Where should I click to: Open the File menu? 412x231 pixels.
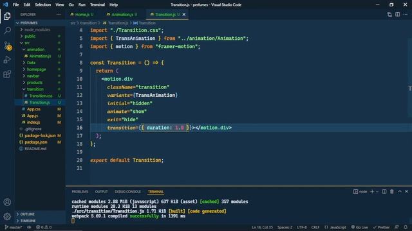pos(15,4)
